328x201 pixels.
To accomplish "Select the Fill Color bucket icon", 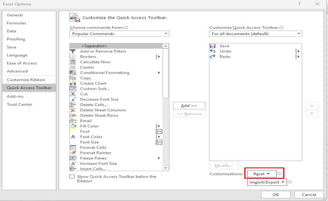I will tap(73, 126).
